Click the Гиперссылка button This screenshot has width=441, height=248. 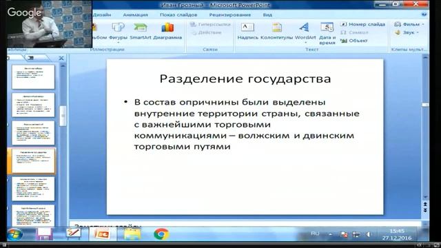[210, 25]
